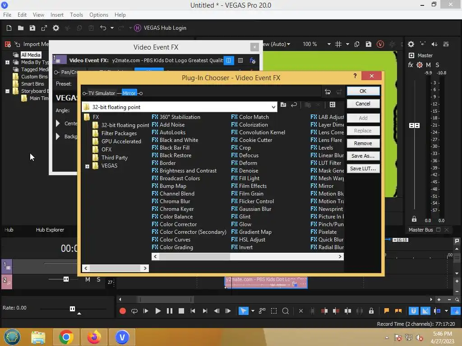The image size is (462, 346).
Task: Click the plug-in list horizontal scrollbar right arrow
Action: (340, 256)
